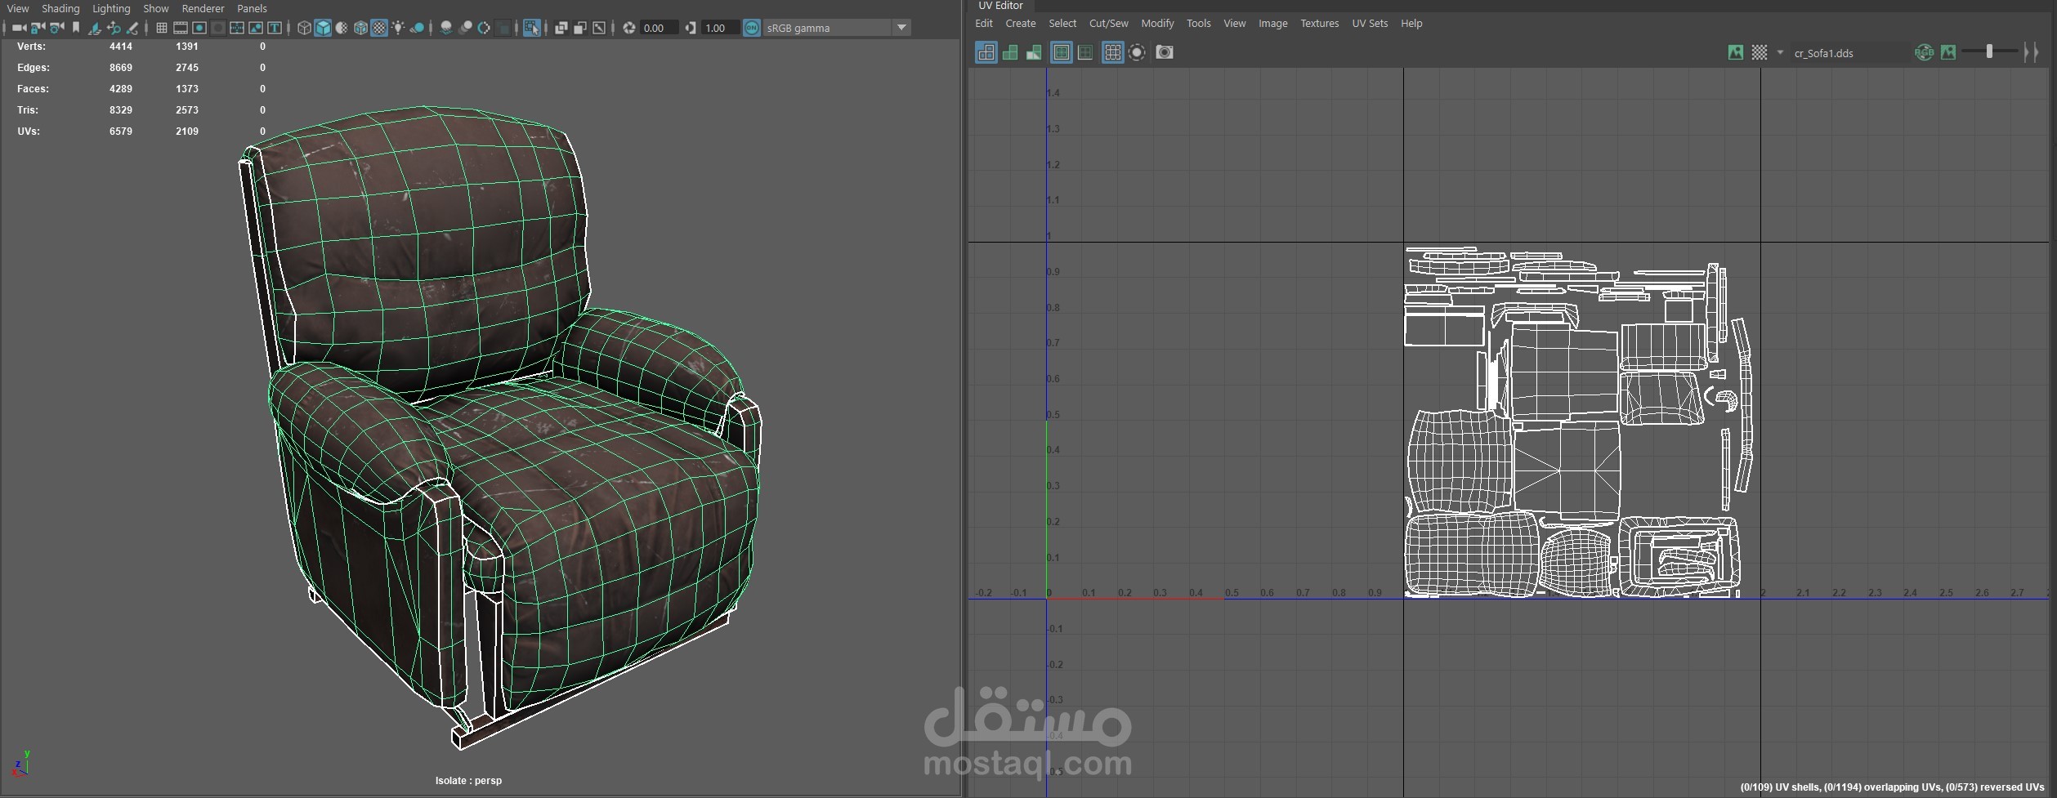
Task: Toggle the grid display in UV Editor
Action: pyautogui.click(x=1112, y=52)
